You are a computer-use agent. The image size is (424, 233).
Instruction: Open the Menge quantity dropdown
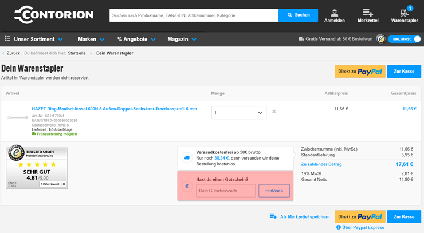click(x=239, y=112)
